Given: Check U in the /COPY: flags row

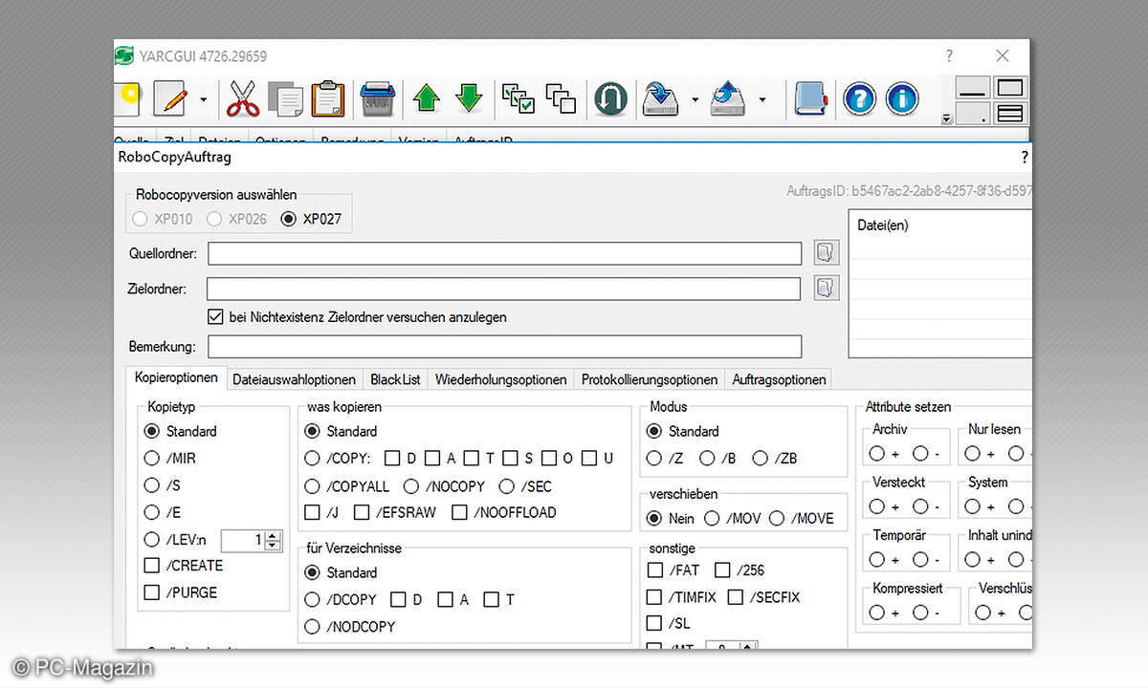Looking at the screenshot, I should click(x=588, y=459).
